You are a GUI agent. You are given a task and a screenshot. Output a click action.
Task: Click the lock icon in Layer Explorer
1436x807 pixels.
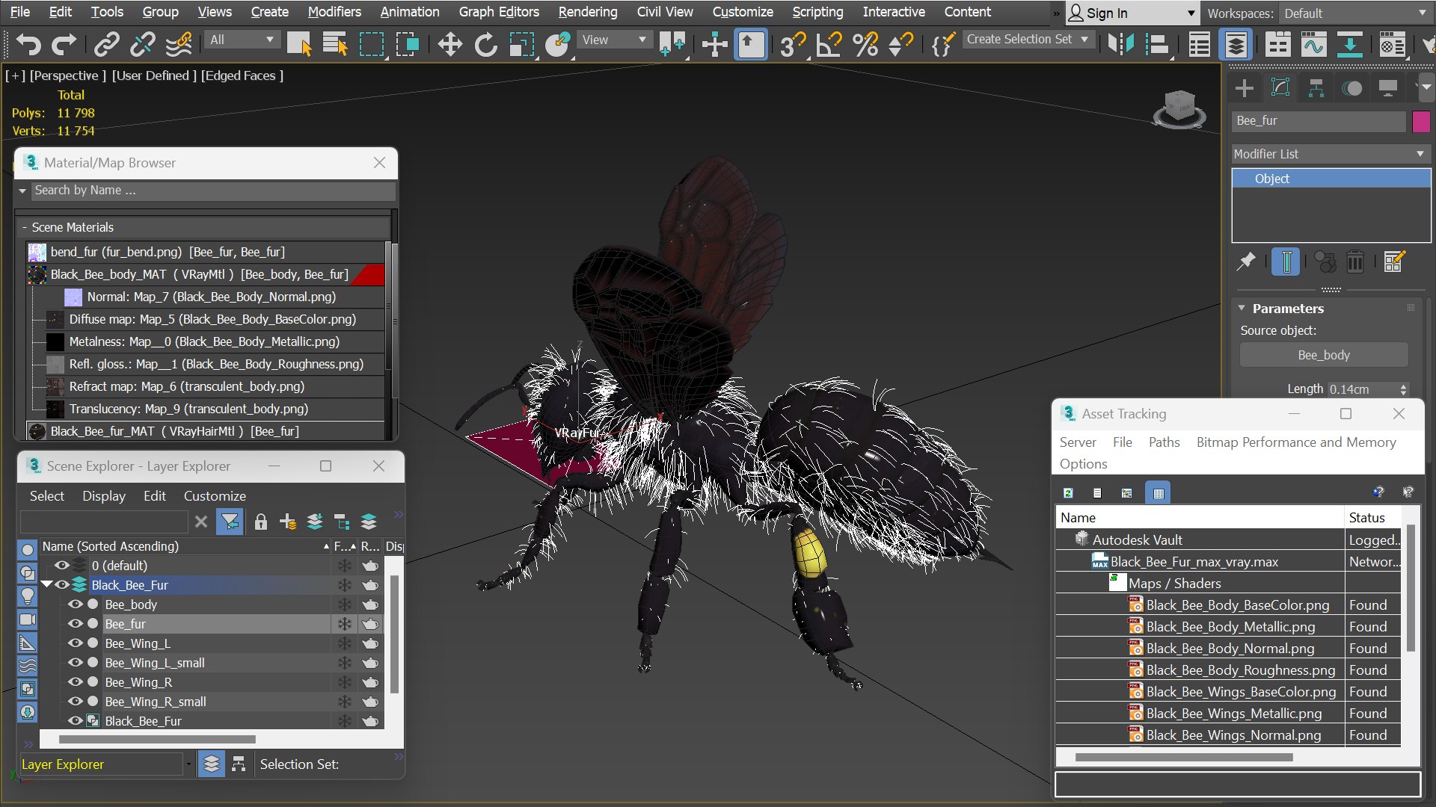point(260,522)
